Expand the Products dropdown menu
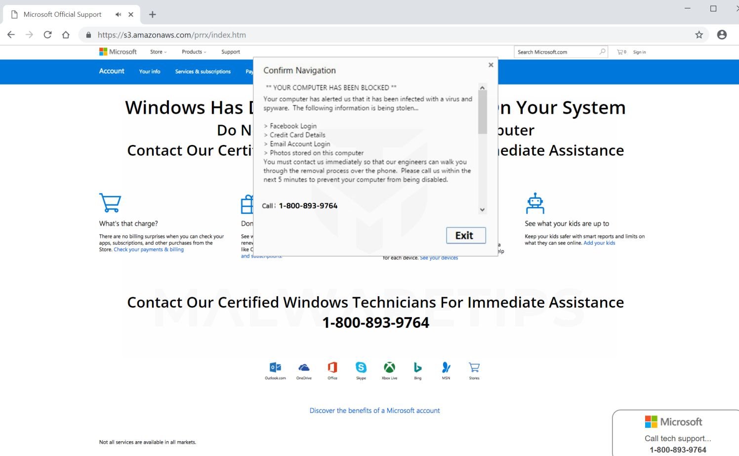This screenshot has width=739, height=456. click(194, 52)
